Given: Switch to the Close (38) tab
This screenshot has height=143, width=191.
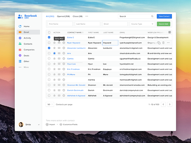Looking at the screenshot, I should [x=78, y=16].
